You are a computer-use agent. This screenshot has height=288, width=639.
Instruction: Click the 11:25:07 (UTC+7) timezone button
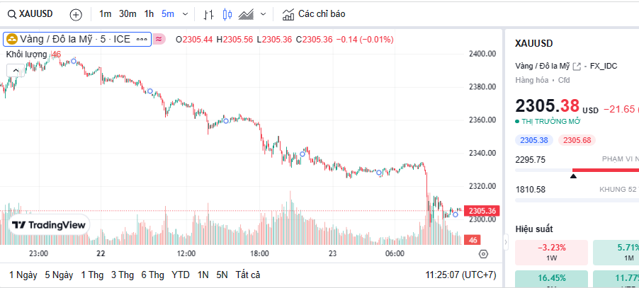pyautogui.click(x=460, y=275)
